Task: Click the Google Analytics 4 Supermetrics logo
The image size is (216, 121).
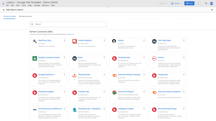Action: tap(35, 75)
